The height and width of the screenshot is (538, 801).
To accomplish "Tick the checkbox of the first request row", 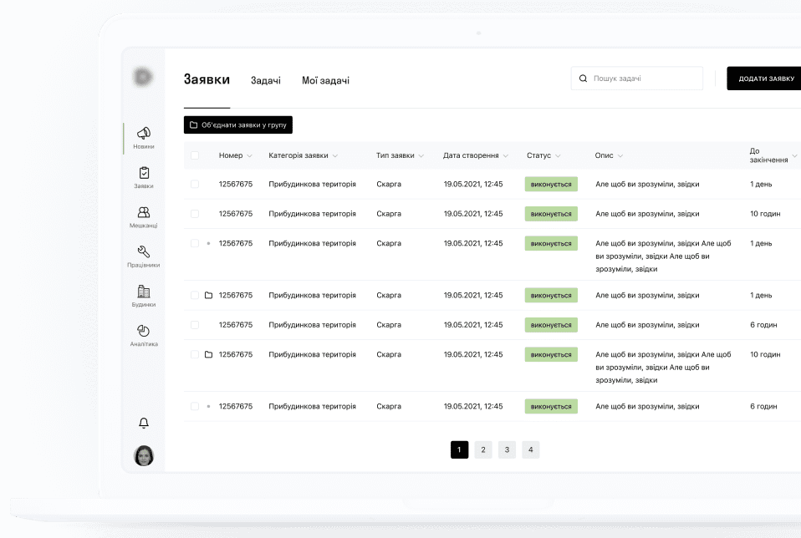I will click(195, 184).
